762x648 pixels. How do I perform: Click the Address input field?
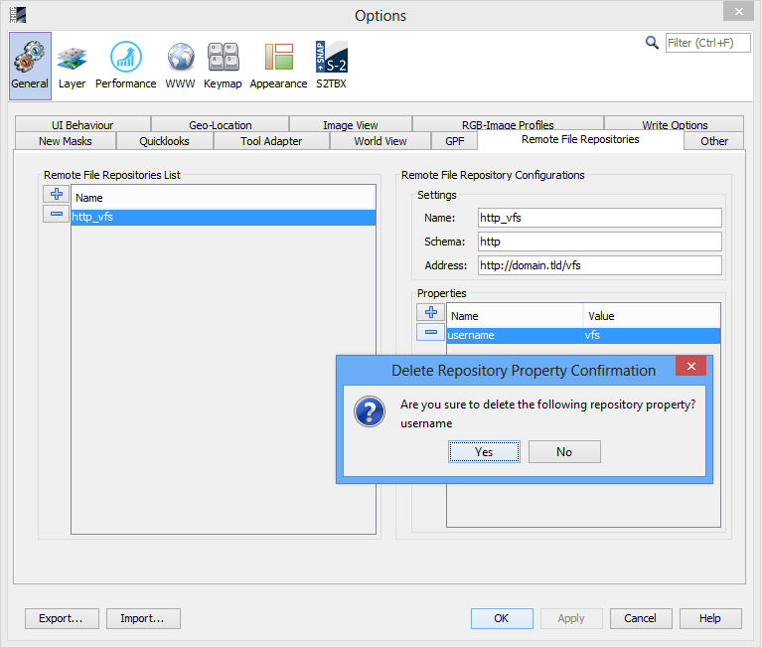point(600,265)
